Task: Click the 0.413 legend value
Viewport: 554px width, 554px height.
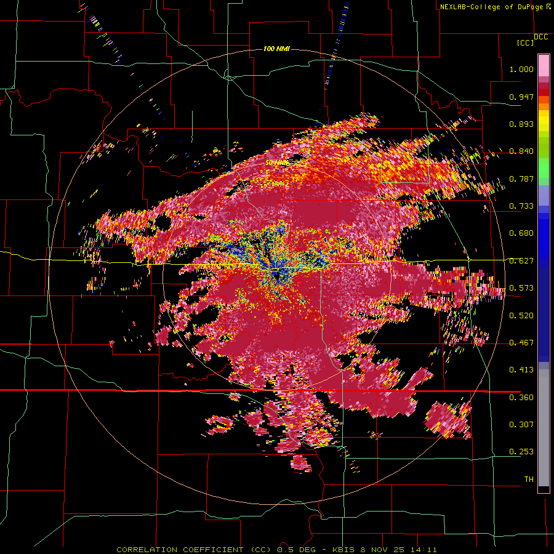Action: point(521,370)
